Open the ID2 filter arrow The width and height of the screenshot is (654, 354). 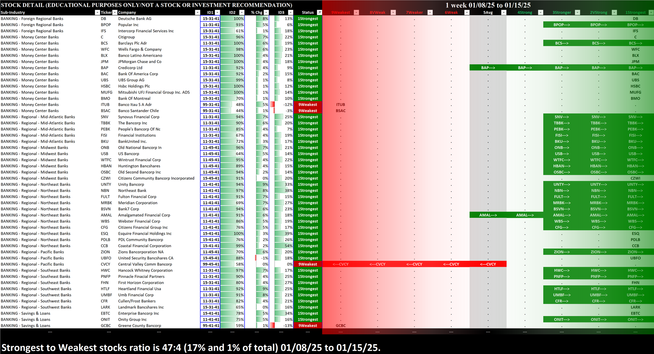(x=242, y=12)
